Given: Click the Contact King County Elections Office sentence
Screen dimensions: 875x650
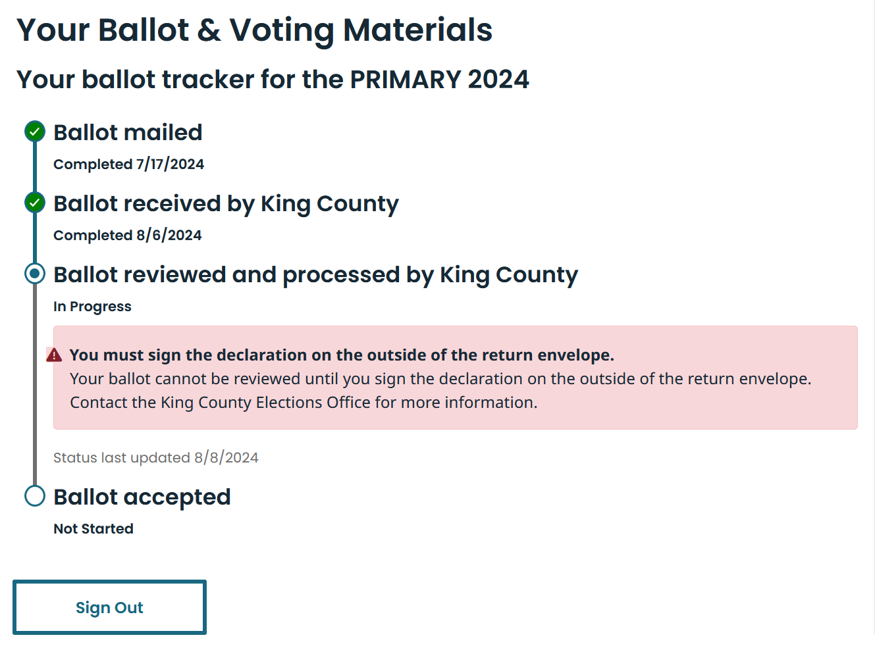Looking at the screenshot, I should point(304,403).
